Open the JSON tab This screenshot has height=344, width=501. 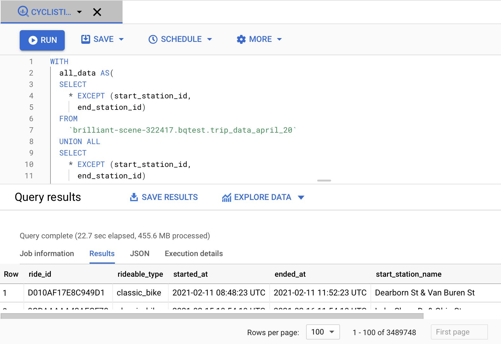click(140, 254)
